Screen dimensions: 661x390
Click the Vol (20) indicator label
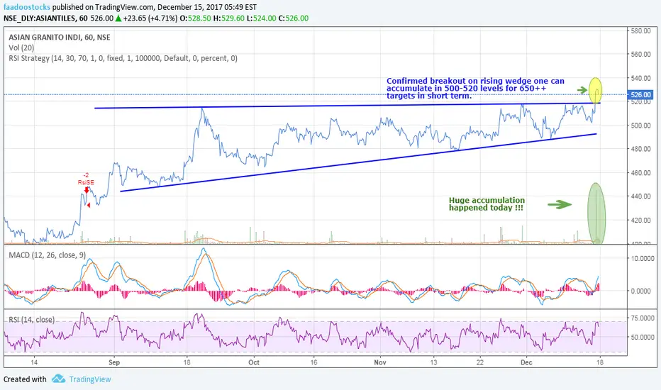pyautogui.click(x=21, y=48)
